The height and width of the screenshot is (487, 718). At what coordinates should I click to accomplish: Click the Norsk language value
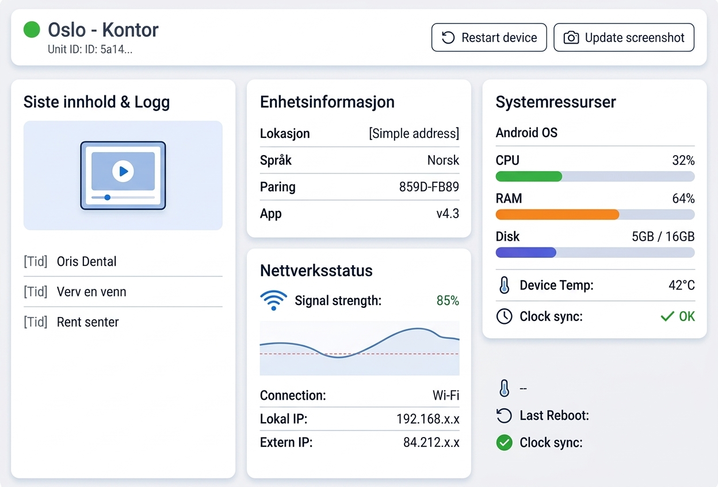point(443,160)
